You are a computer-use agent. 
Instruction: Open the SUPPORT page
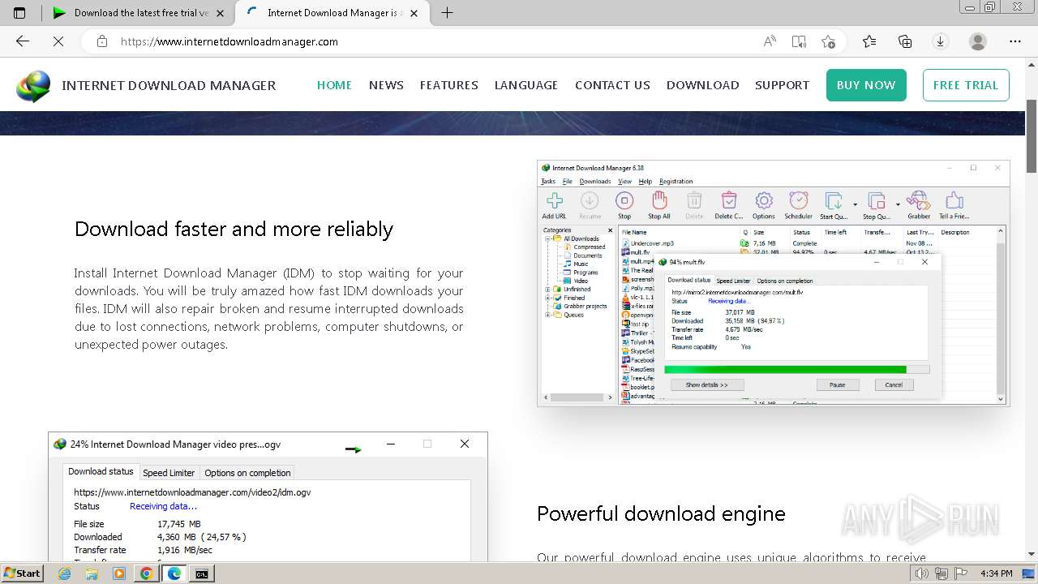coord(782,85)
